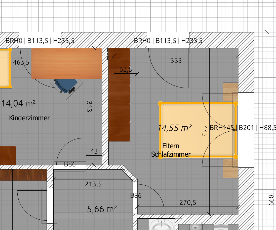Click the top-left orange bed corner handle
The image size is (276, 230).
coord(161,104)
